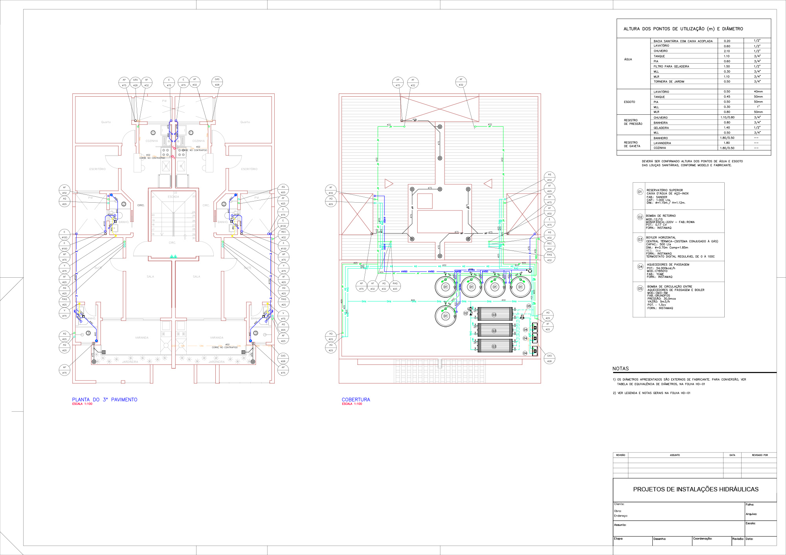Click legend bubble 03 for Boyler Horizontal

(640, 239)
